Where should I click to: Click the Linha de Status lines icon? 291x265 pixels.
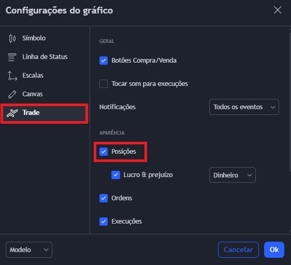[x=12, y=57]
